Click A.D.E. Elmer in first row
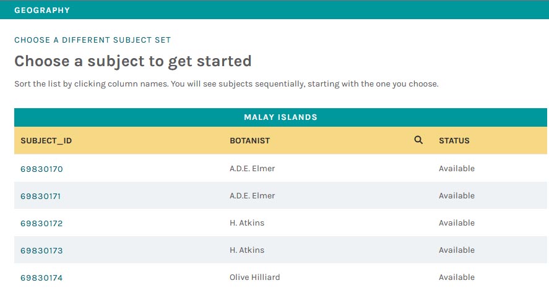Image resolution: width=549 pixels, height=288 pixels. [252, 169]
